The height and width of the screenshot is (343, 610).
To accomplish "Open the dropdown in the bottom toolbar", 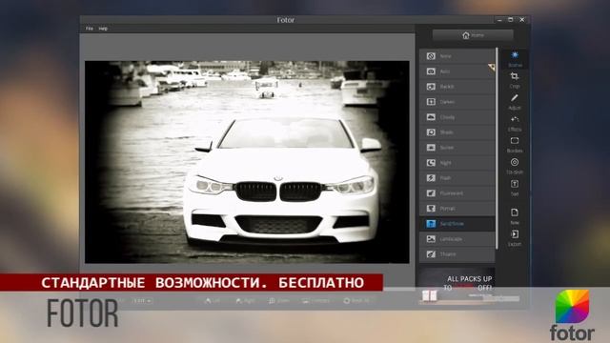I will click(x=142, y=301).
